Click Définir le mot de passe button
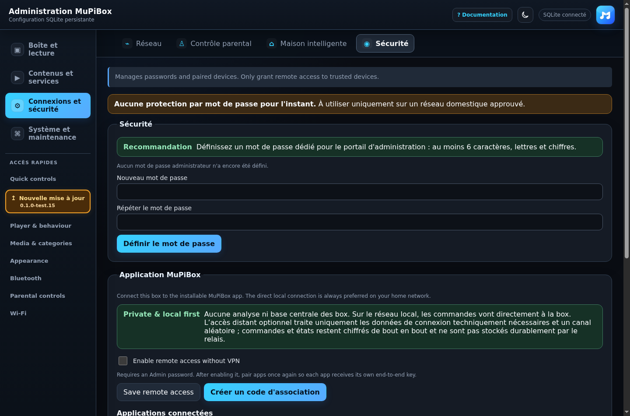Screen dimensions: 630x416 169,244
